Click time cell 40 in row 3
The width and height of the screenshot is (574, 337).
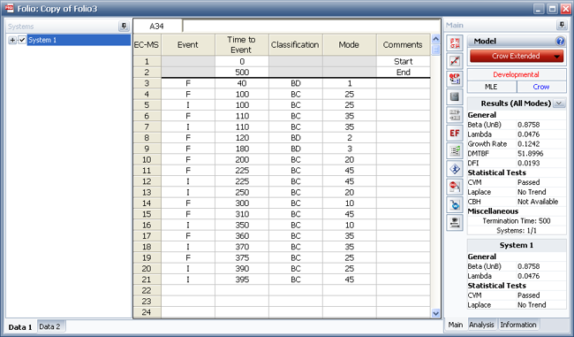point(242,83)
